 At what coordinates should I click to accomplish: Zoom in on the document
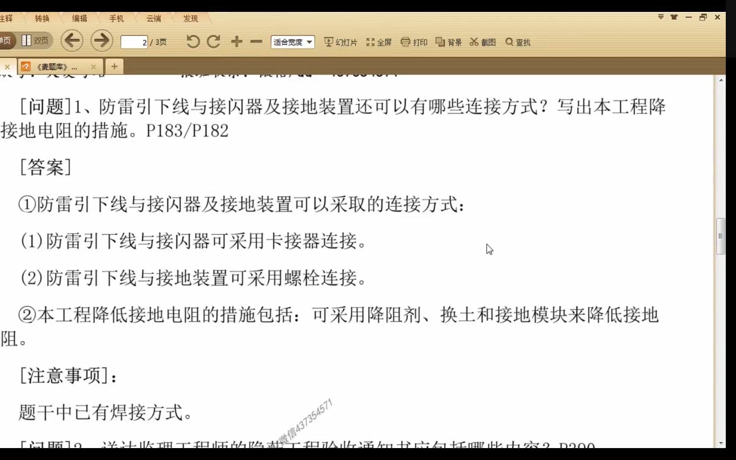(237, 41)
